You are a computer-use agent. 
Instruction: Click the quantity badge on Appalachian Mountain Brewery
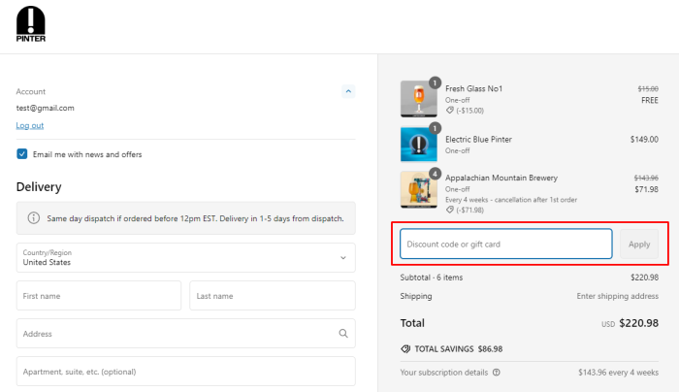click(x=435, y=174)
